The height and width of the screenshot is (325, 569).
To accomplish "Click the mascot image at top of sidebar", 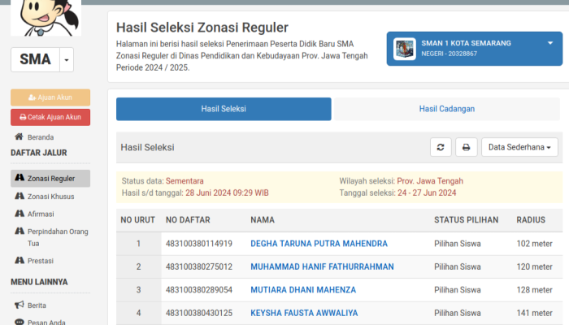I will point(46,18).
